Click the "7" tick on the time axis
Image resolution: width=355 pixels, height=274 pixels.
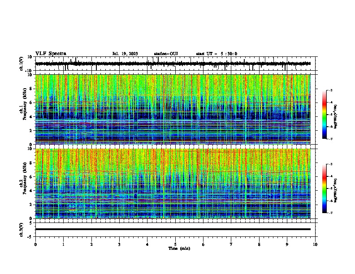[231, 244]
